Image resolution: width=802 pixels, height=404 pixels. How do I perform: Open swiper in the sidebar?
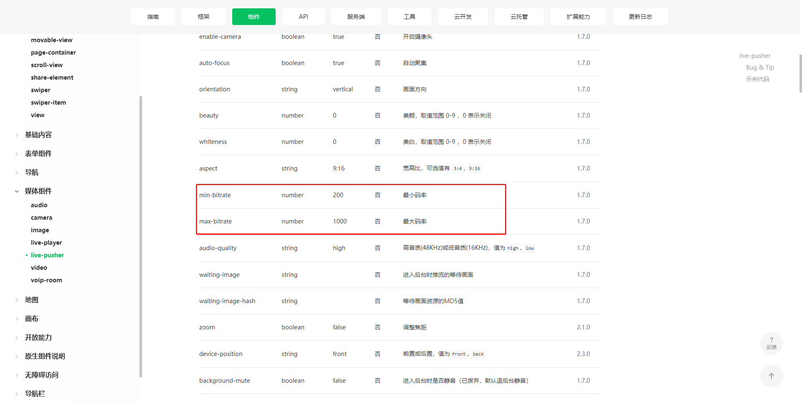click(x=41, y=90)
